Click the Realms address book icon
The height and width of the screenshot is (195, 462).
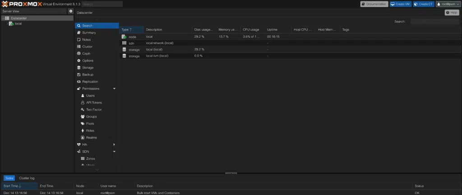tap(83, 137)
